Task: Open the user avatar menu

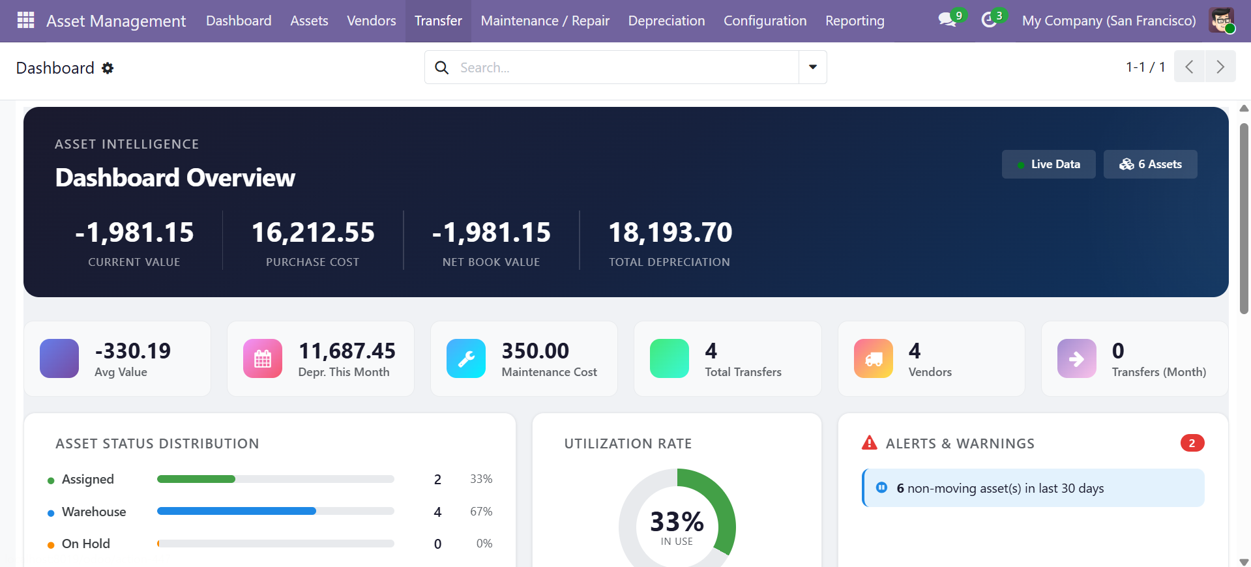Action: (x=1221, y=21)
